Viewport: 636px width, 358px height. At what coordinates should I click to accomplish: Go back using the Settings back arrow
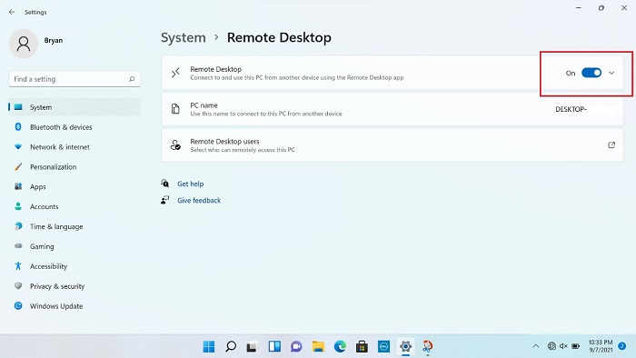pyautogui.click(x=12, y=12)
